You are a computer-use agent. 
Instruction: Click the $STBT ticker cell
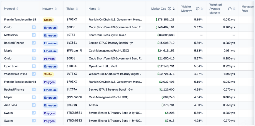[x=71, y=35]
